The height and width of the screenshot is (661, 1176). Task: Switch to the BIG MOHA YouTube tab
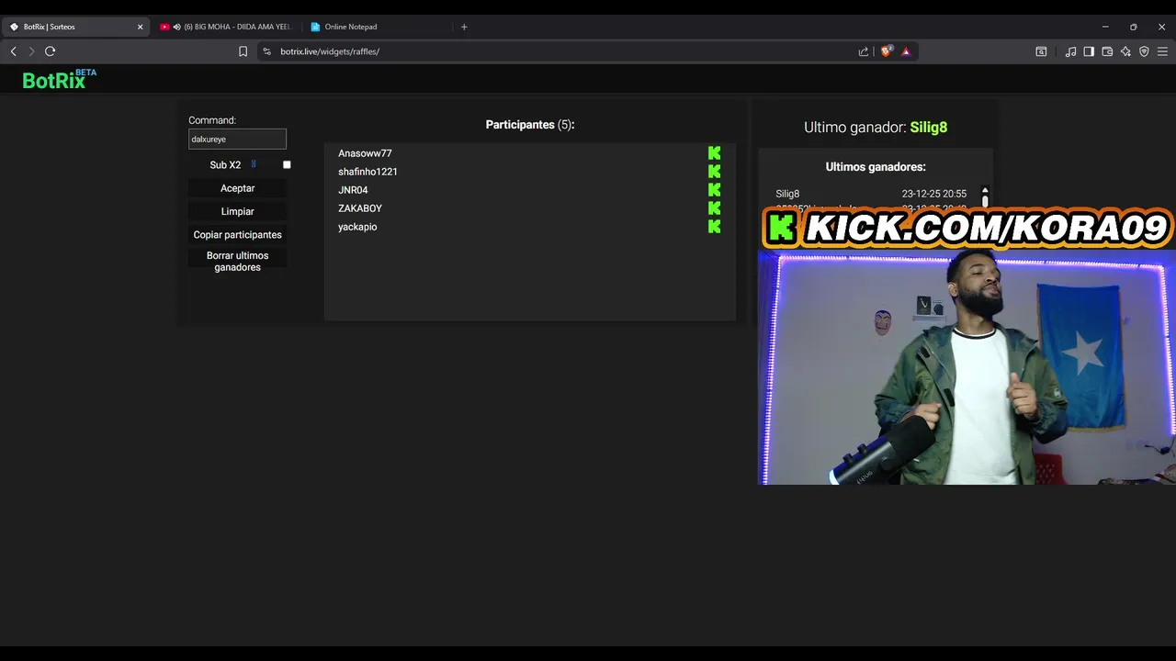[226, 27]
